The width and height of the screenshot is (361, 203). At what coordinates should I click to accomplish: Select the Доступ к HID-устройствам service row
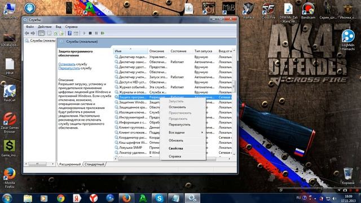click(x=173, y=82)
